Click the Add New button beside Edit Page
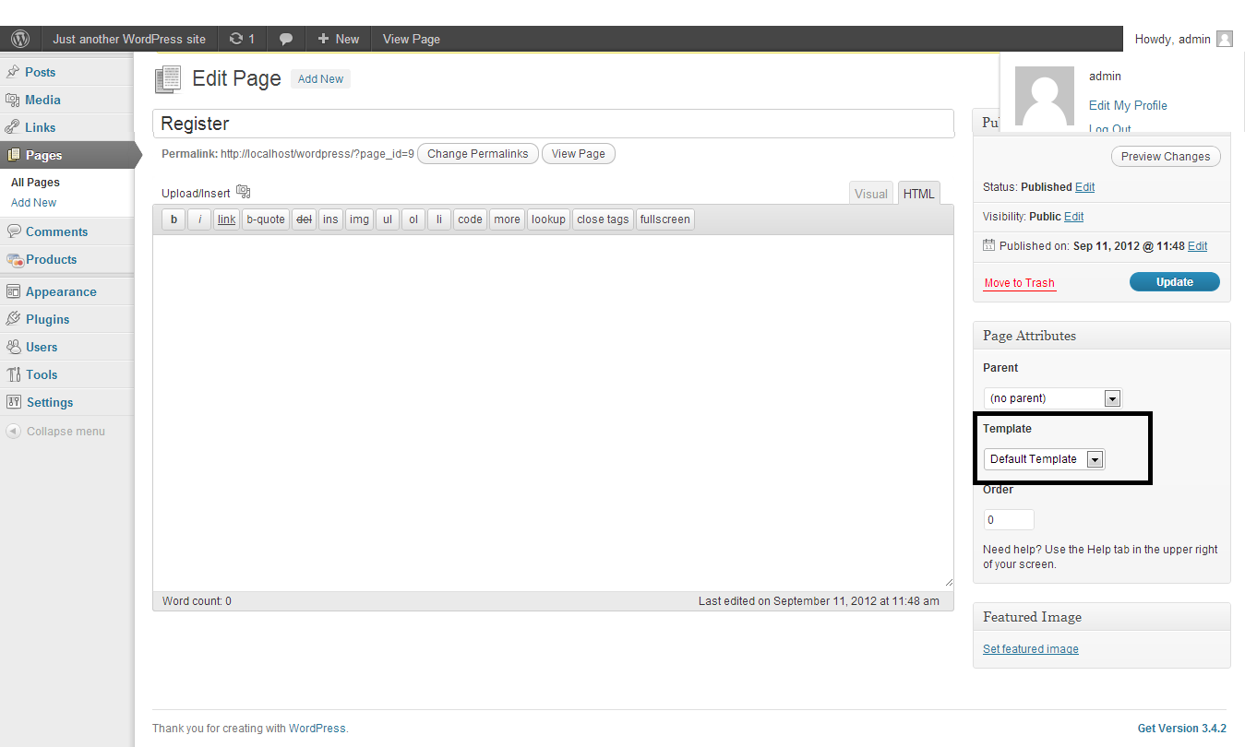The image size is (1245, 747). click(x=320, y=79)
